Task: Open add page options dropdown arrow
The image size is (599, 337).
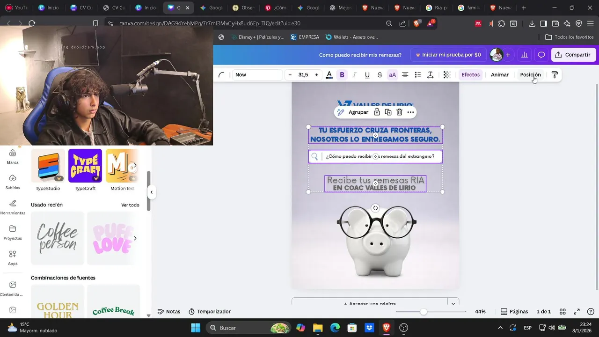Action: click(x=453, y=303)
